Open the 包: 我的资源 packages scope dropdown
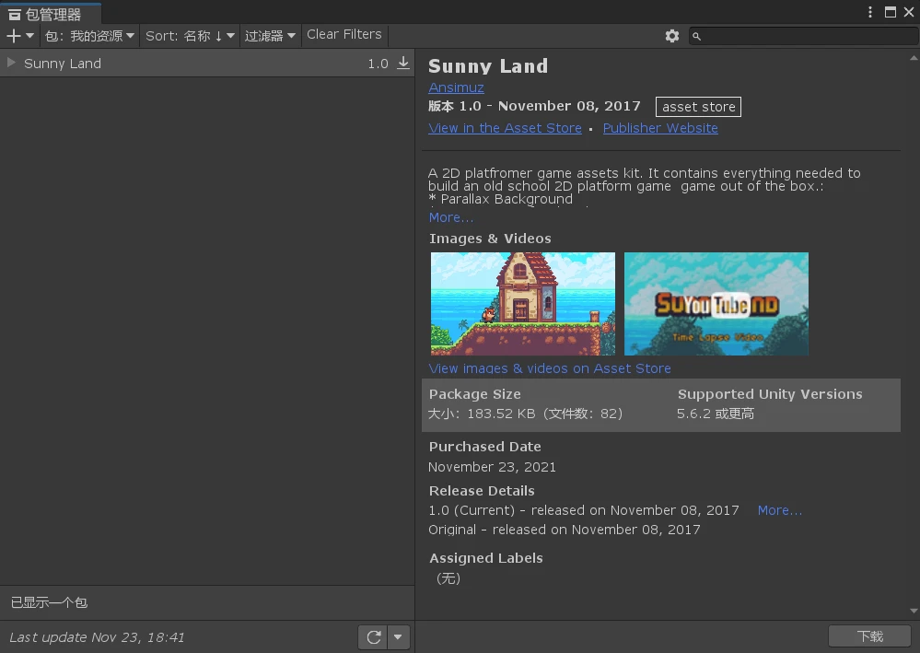This screenshot has height=653, width=920. 89,36
